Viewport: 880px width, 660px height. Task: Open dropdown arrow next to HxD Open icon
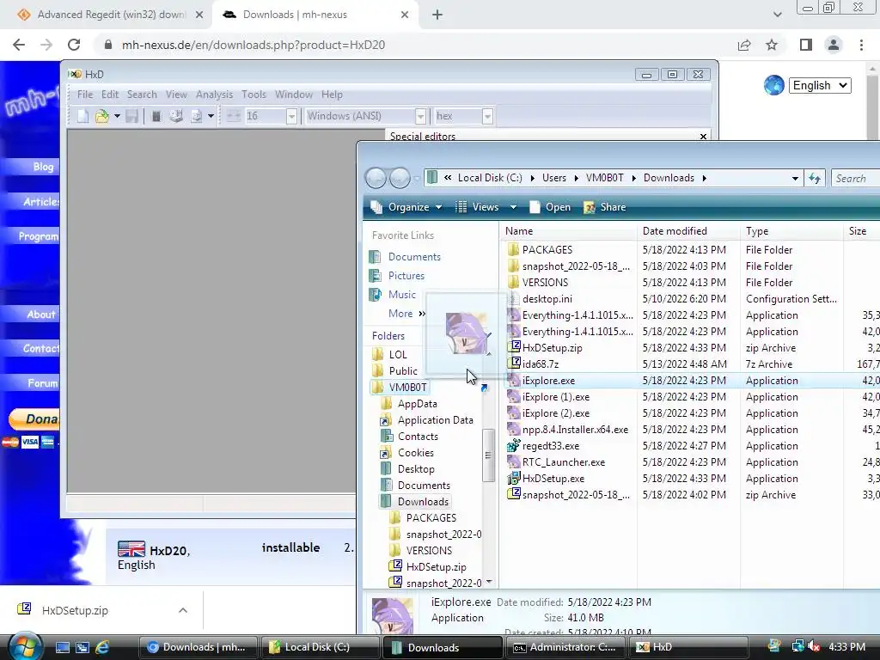click(117, 116)
